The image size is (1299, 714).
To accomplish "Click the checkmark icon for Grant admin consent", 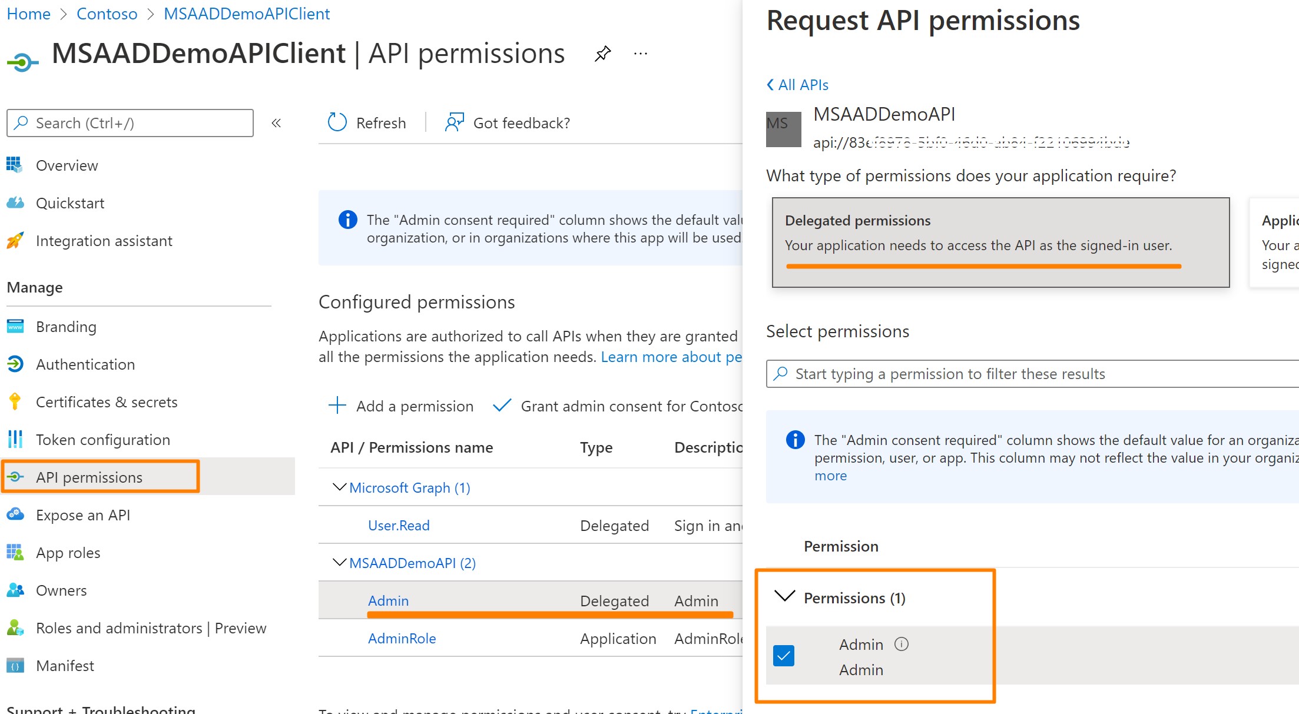I will tap(502, 406).
